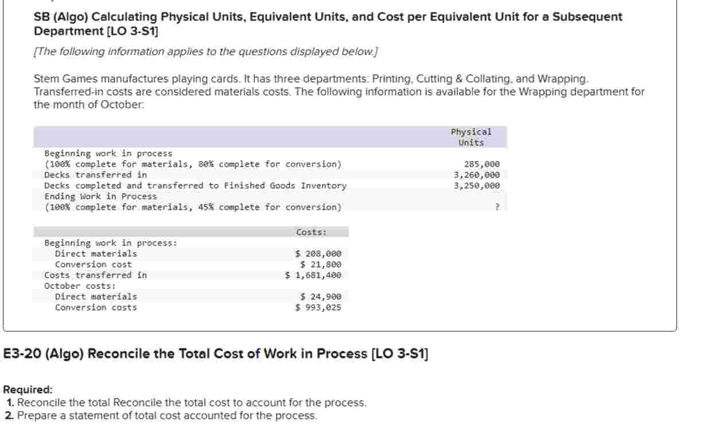Select the Conversion costs $993,025 value
The image size is (704, 427).
pos(319,306)
